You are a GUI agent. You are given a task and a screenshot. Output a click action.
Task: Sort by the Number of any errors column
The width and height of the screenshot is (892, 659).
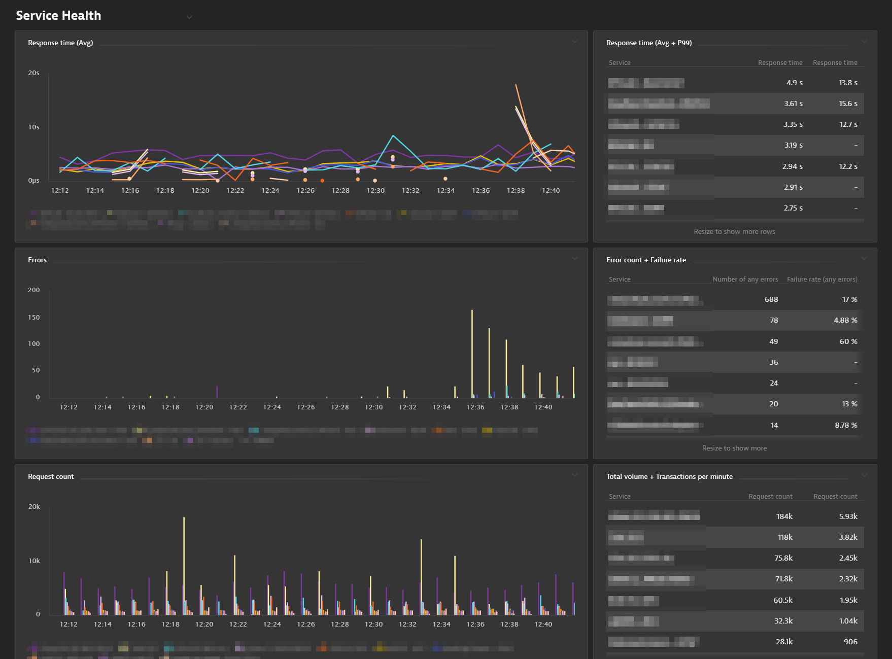tap(745, 280)
